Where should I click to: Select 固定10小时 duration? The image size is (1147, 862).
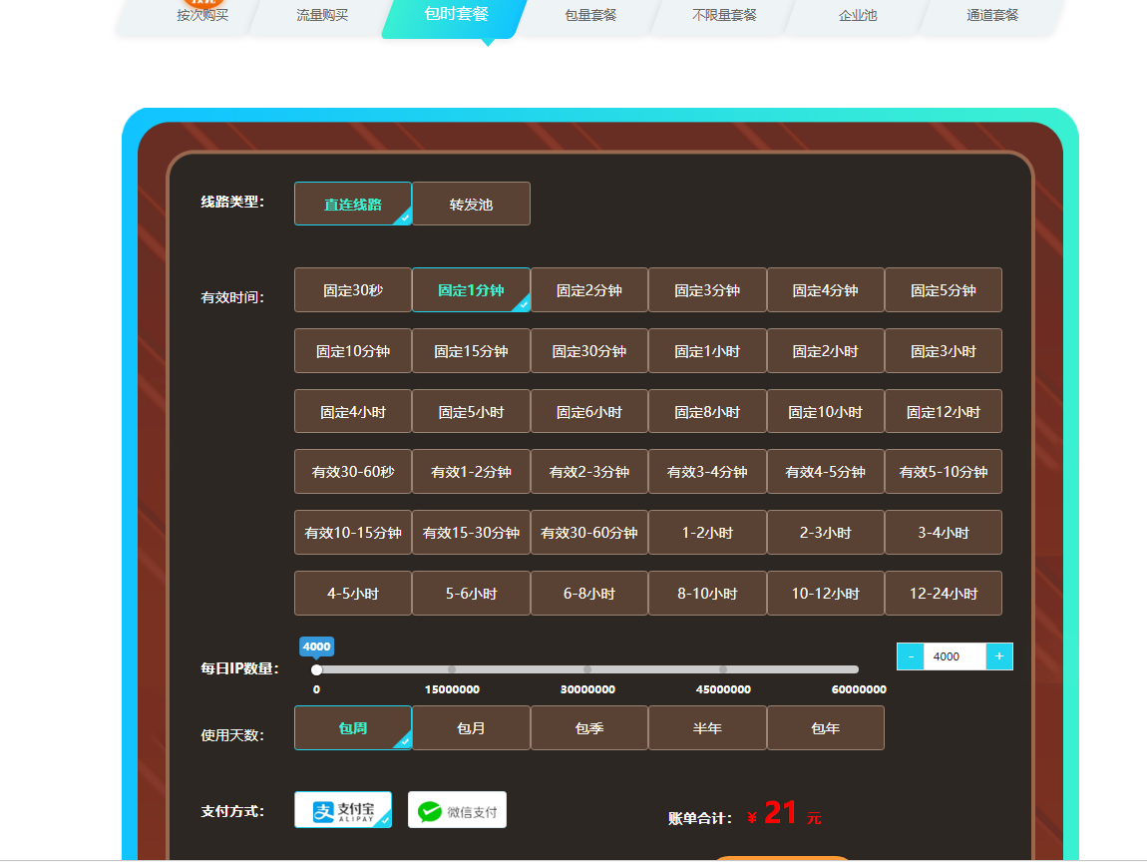coord(826,412)
